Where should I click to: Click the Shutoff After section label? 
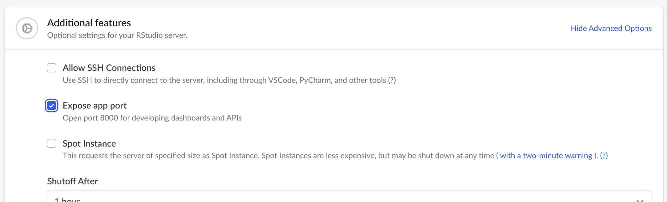point(73,181)
